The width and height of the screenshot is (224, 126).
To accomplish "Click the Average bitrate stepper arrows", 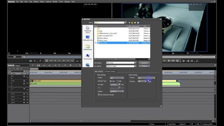I will (119, 85).
